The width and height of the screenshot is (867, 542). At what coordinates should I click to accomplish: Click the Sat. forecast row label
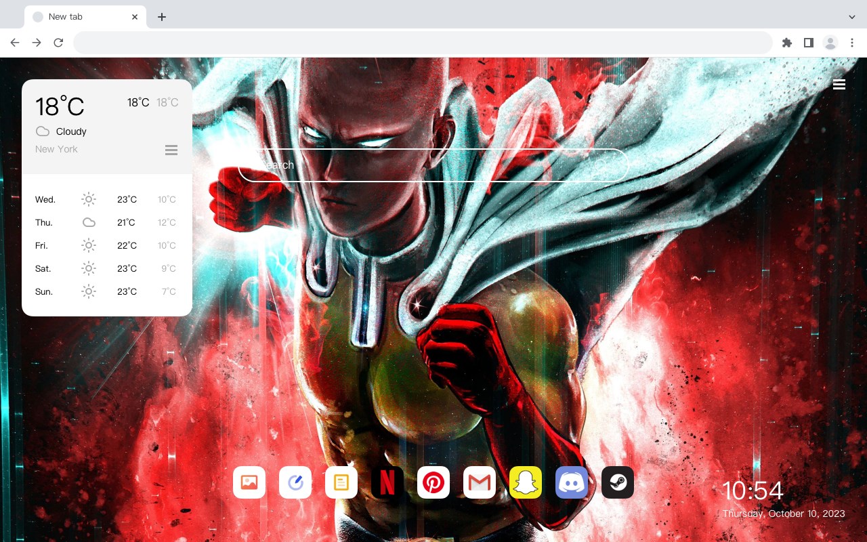[x=43, y=269]
